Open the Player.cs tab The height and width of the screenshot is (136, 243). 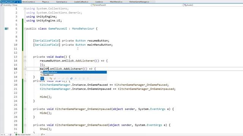[x=46, y=2]
